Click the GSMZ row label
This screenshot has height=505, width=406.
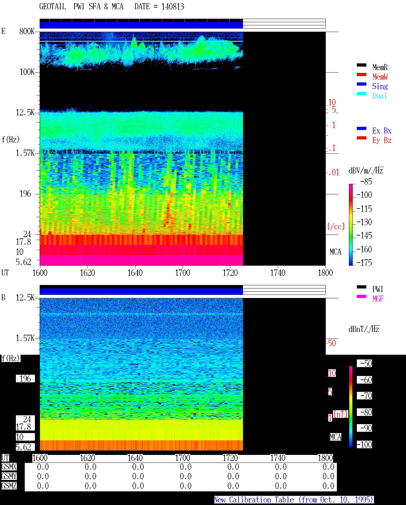click(9, 486)
